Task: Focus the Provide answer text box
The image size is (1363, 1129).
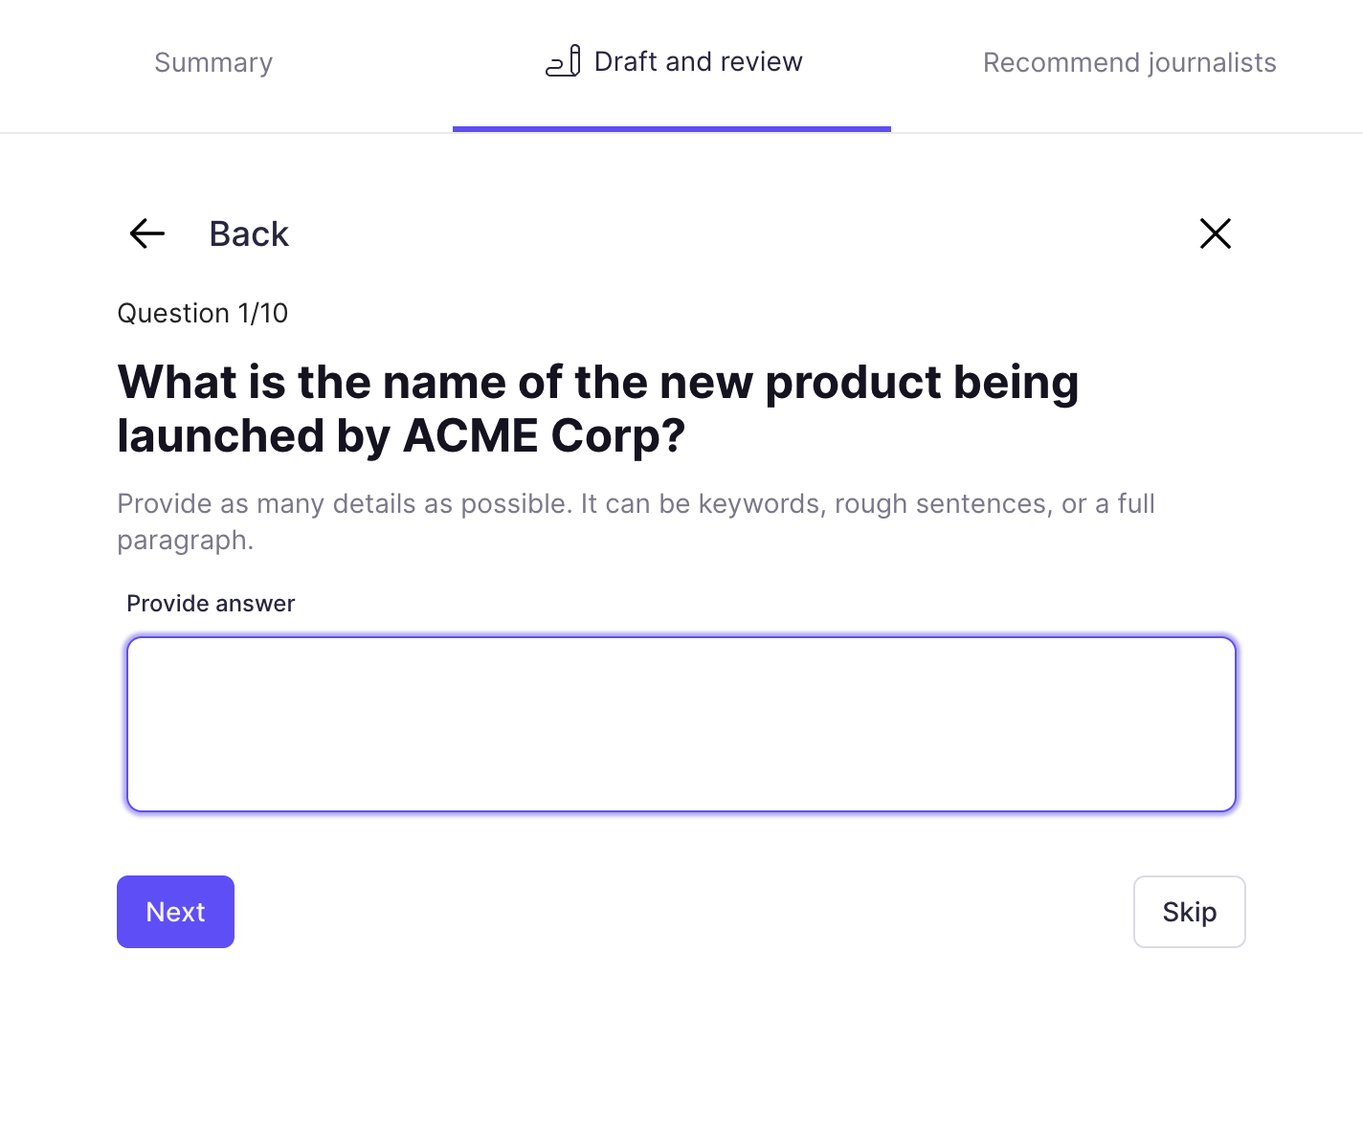Action: tap(681, 724)
